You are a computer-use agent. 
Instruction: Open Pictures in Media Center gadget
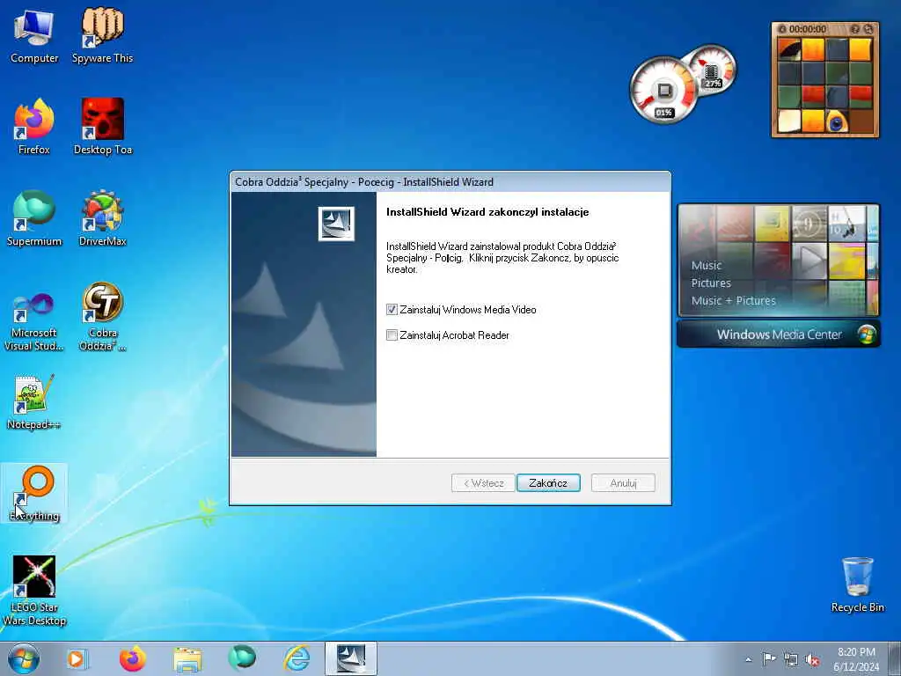click(x=711, y=283)
